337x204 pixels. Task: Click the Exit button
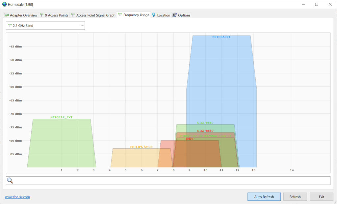pos(321,197)
